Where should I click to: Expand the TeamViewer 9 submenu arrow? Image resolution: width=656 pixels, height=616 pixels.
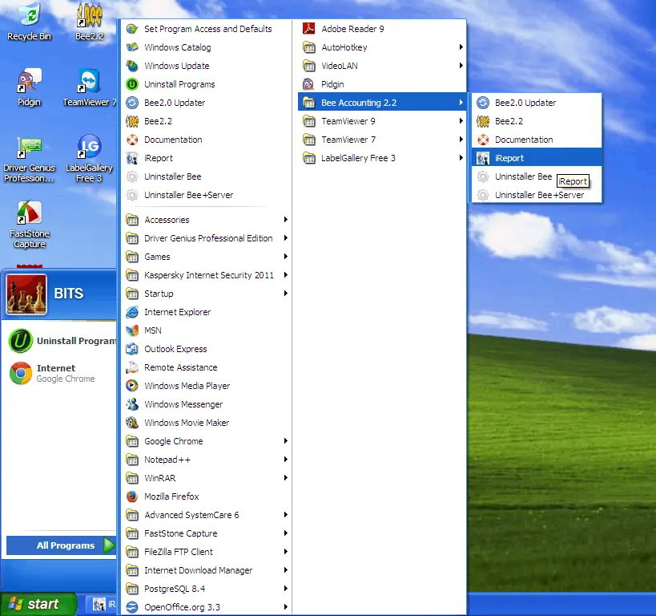coord(461,120)
